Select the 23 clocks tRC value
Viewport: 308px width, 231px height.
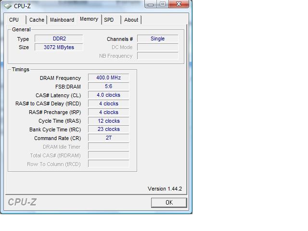click(x=109, y=129)
